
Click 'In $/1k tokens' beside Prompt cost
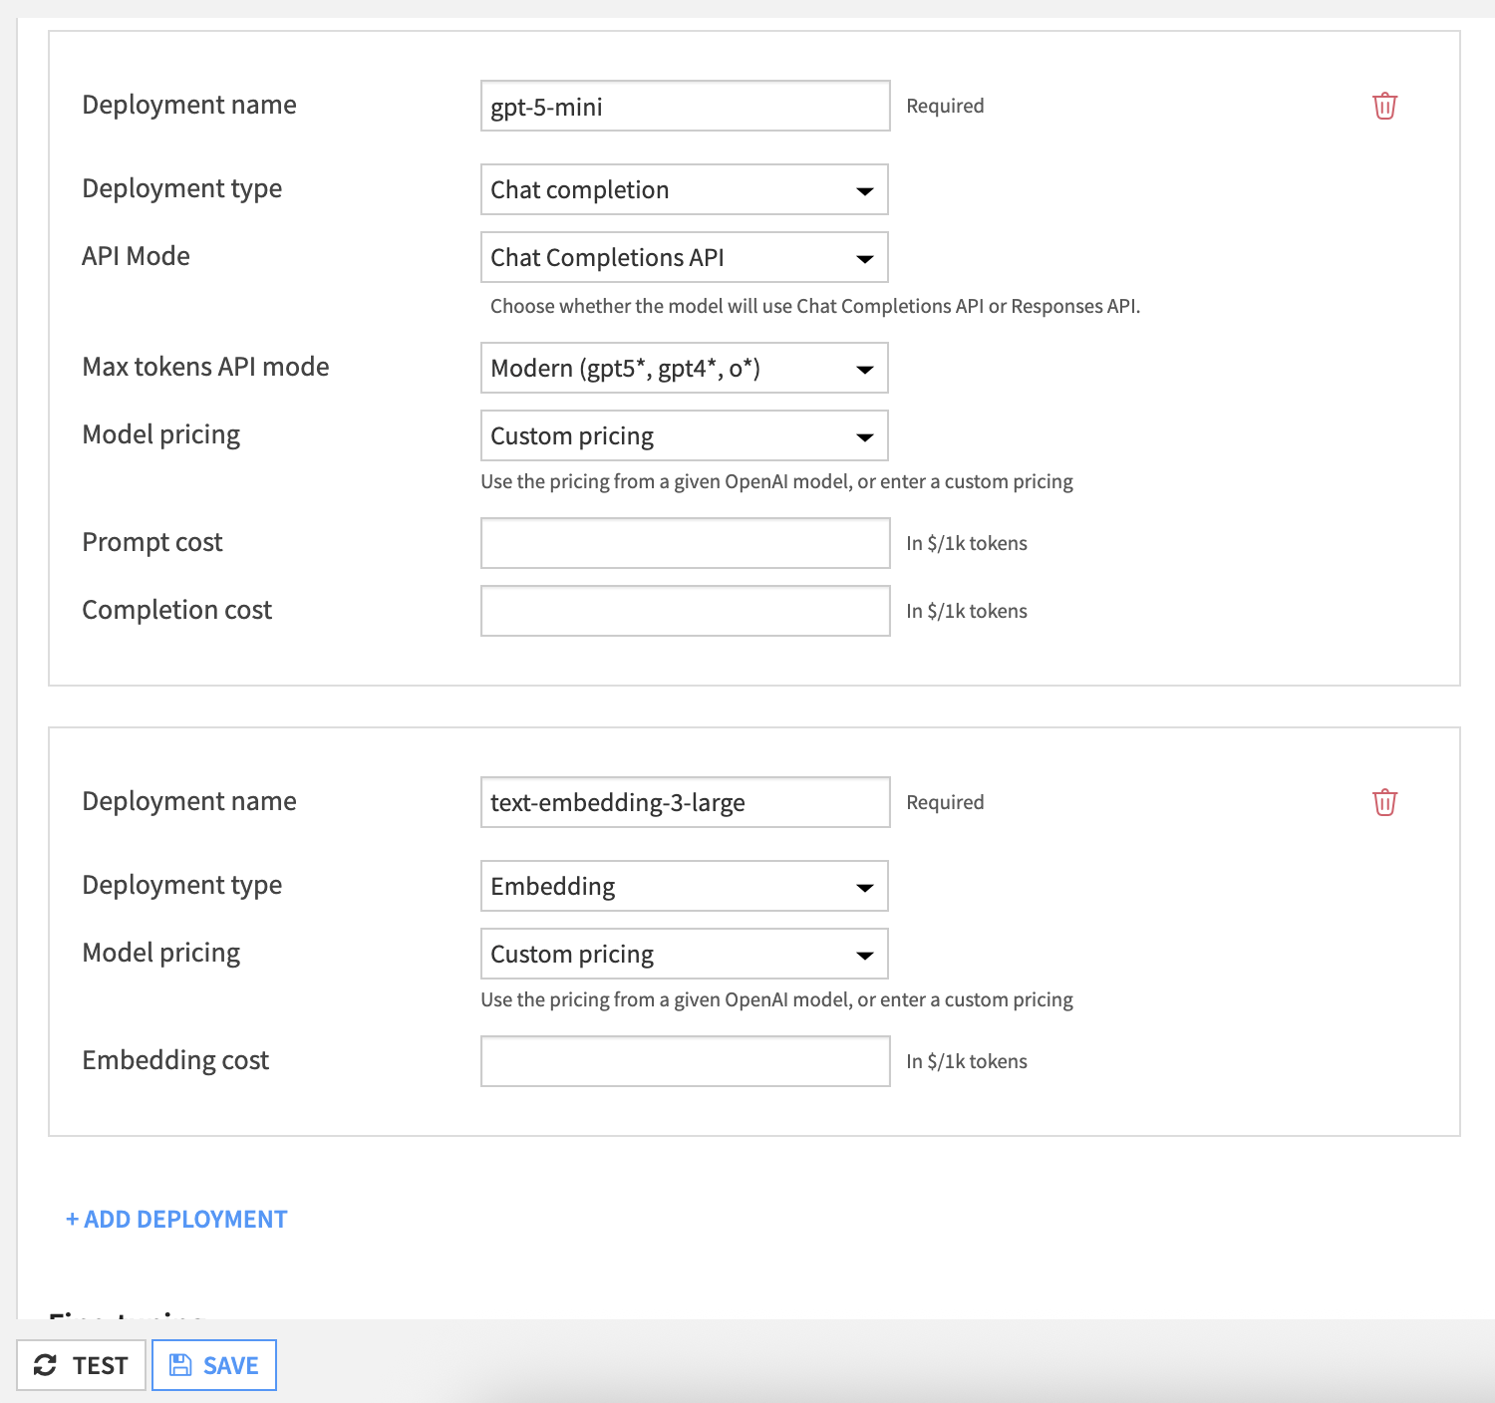967,543
